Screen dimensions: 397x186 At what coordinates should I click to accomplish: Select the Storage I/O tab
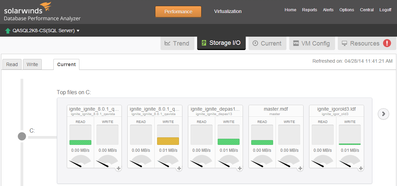click(x=221, y=43)
